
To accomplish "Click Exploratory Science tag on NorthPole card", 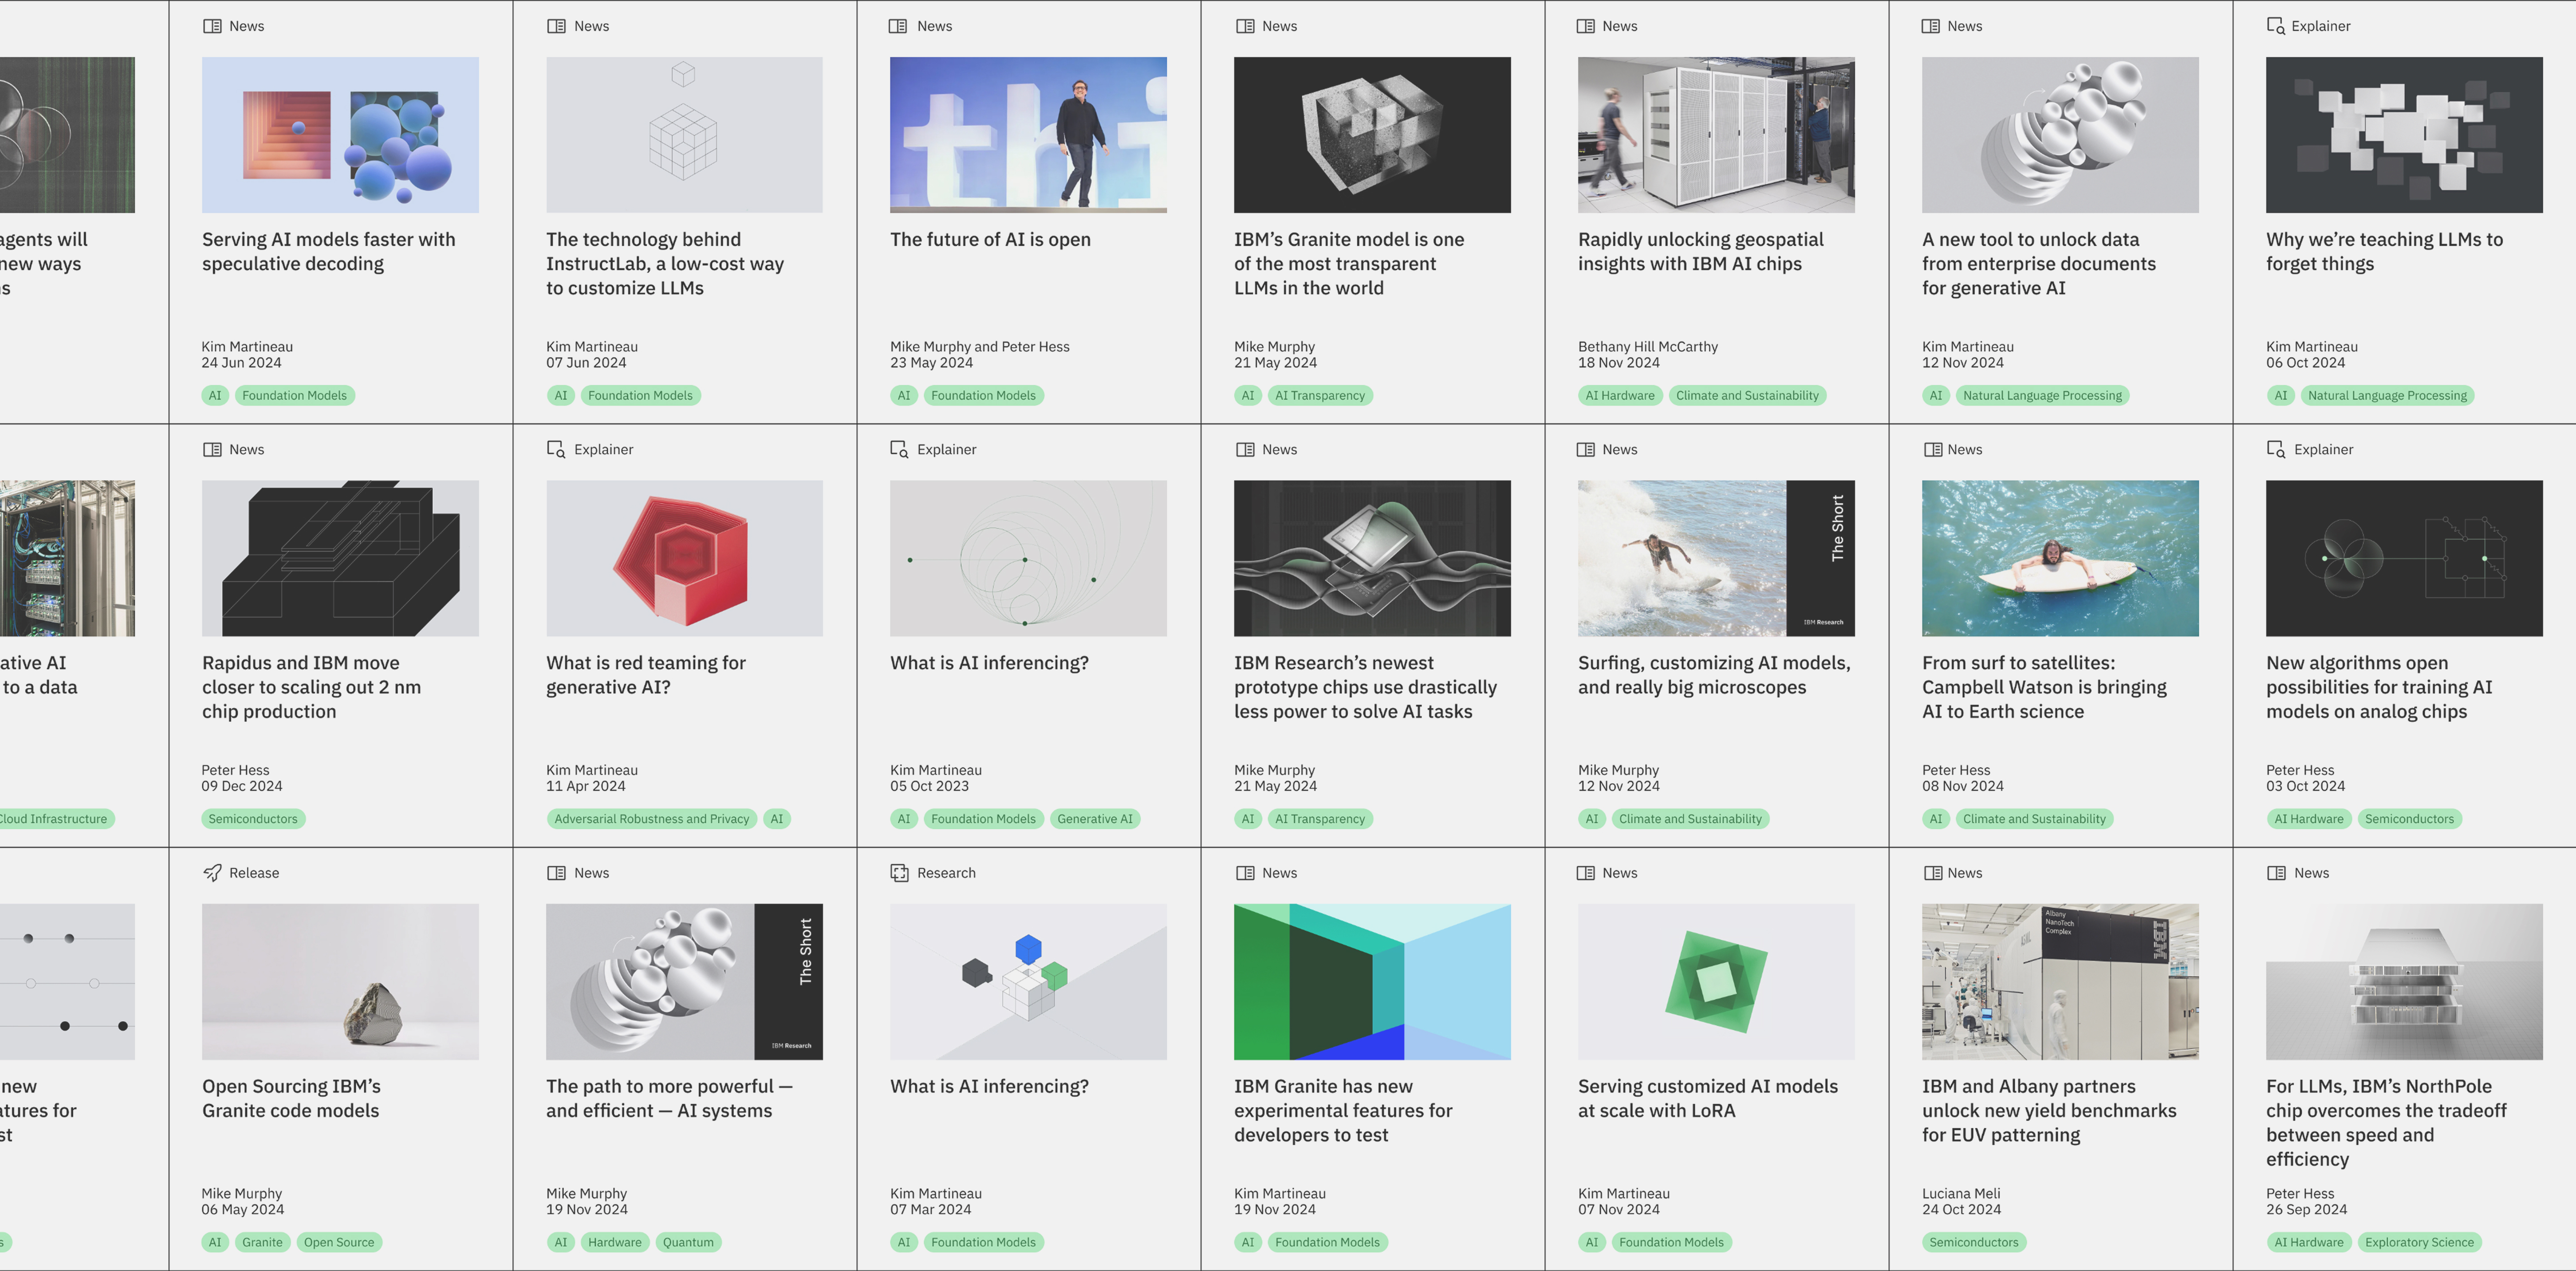I will (2419, 1242).
